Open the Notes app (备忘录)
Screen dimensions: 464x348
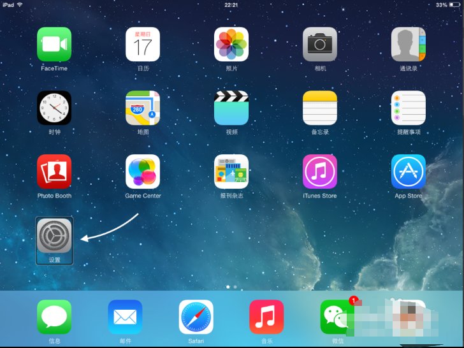click(319, 108)
